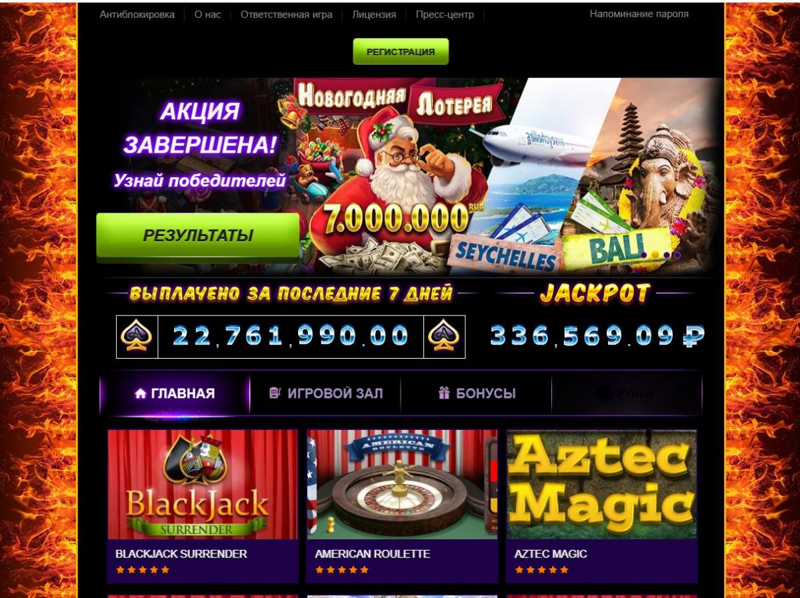Open the dimmed Prime tab

[x=627, y=394]
